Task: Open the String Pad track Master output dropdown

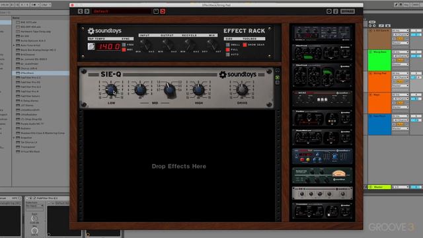Action: [401, 85]
